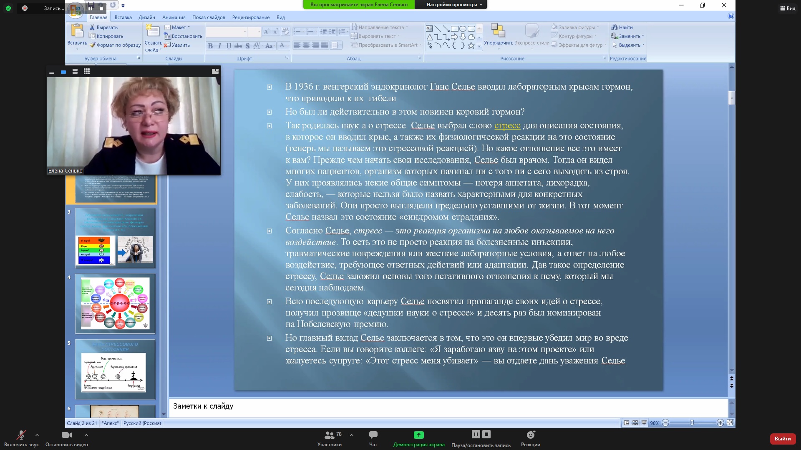Select the Format Painter (Формат по образцу)
The image size is (801, 450).
115,45
